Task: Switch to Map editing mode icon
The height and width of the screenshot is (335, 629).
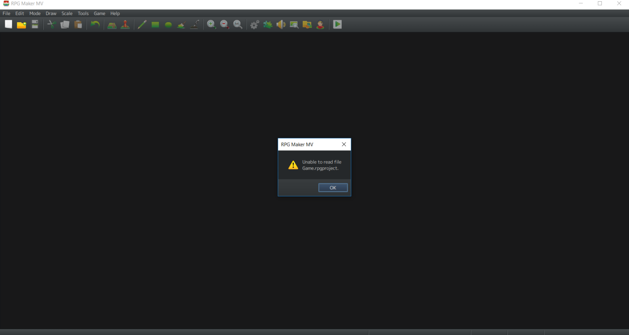Action: point(112,25)
